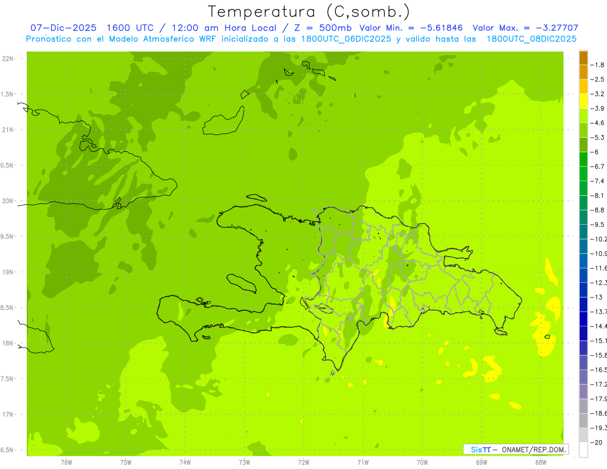Click the '-2.5' value on the color scale

click(x=597, y=79)
